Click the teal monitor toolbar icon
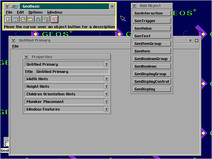Image resolution: width=212 pixels, height=159 pixels. (x=38, y=19)
